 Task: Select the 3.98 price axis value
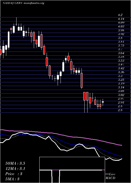click(121, 30)
